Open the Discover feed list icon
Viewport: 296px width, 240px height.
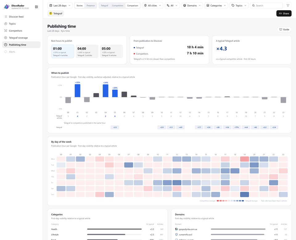6,17
